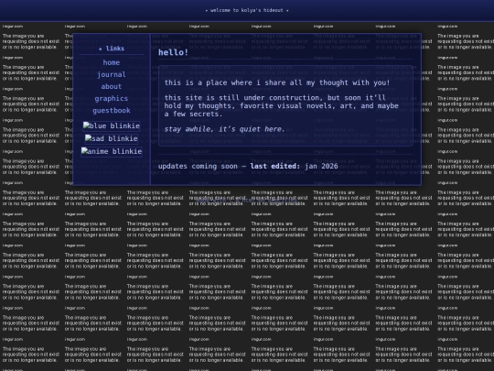Click the welcome to kolya's hideout banner text
Viewport: 494px width, 371px height.
(x=247, y=10)
